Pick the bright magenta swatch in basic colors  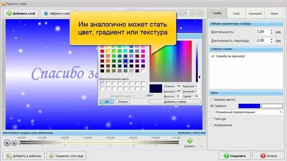tap(143, 51)
